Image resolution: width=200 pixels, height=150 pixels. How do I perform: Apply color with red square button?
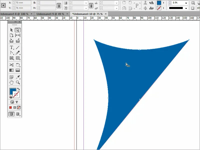point(10,107)
